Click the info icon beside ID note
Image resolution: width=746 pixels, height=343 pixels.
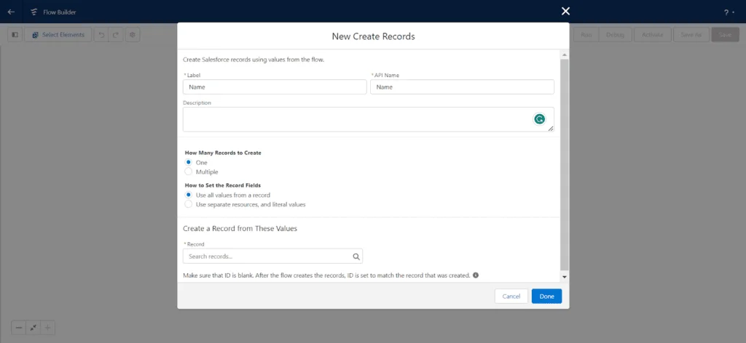(x=476, y=275)
